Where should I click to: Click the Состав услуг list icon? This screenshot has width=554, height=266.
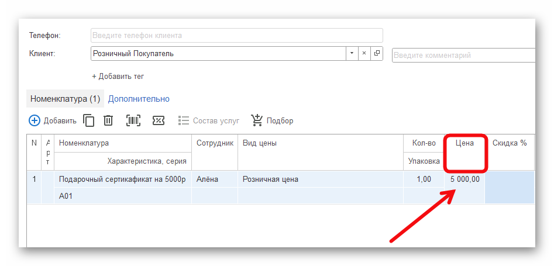[x=183, y=120]
